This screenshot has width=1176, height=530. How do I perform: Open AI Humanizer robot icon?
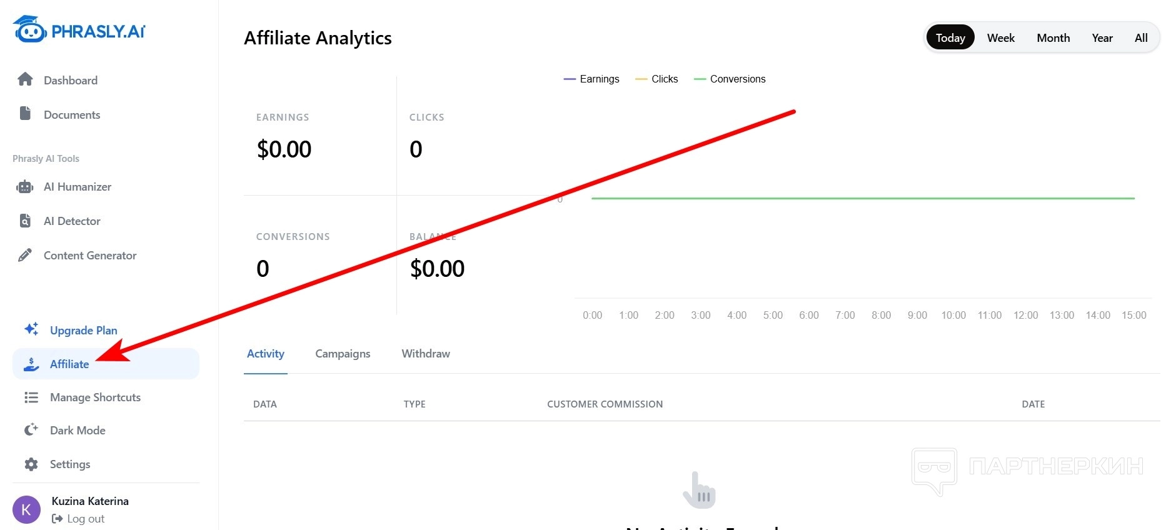tap(25, 186)
